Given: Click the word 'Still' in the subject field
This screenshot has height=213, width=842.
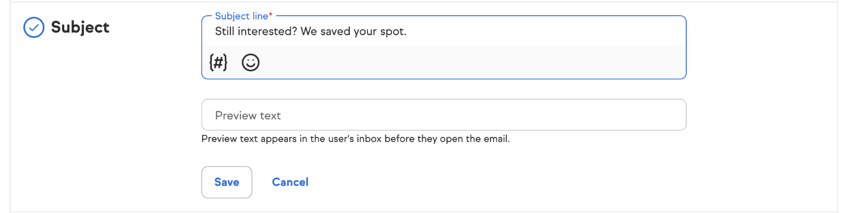Looking at the screenshot, I should click(x=224, y=31).
